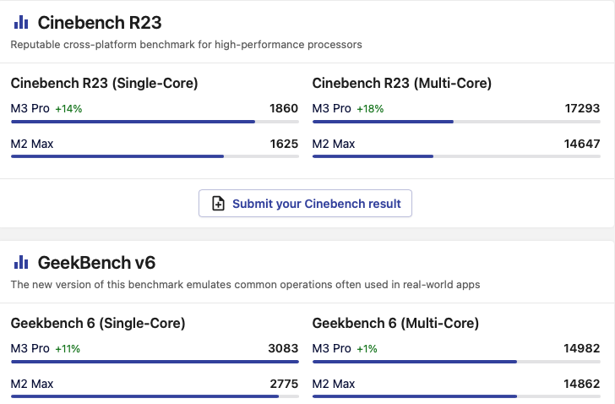Click the 3083 Geekbench single-core score
This screenshot has height=404, width=615.
(x=284, y=348)
